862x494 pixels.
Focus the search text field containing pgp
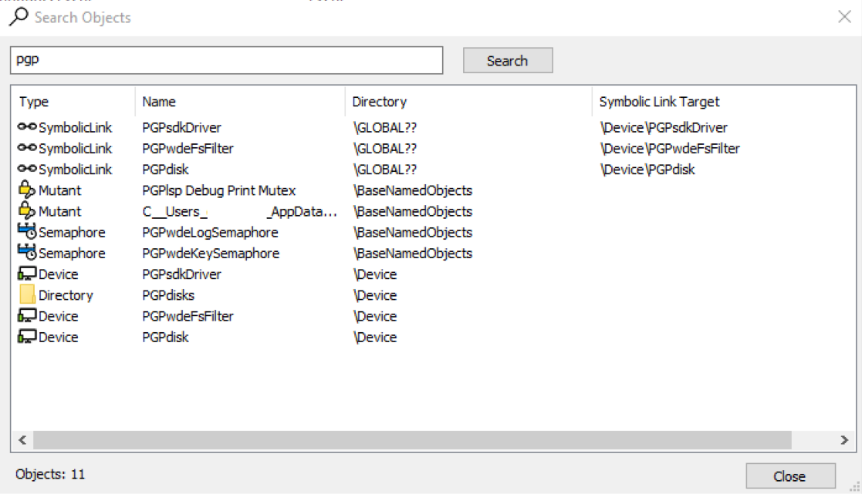pyautogui.click(x=226, y=60)
